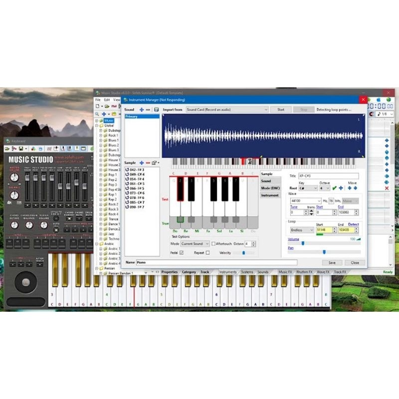The width and height of the screenshot is (399, 399).
Task: Add a new Sound with the plus icon
Action: pyautogui.click(x=142, y=110)
